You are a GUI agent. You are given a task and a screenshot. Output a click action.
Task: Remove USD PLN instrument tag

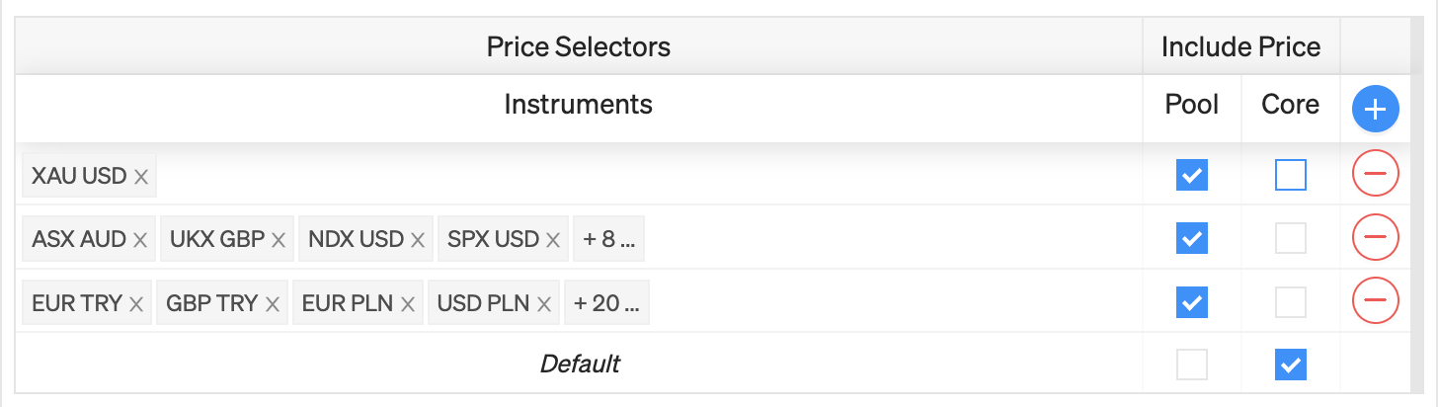[544, 303]
